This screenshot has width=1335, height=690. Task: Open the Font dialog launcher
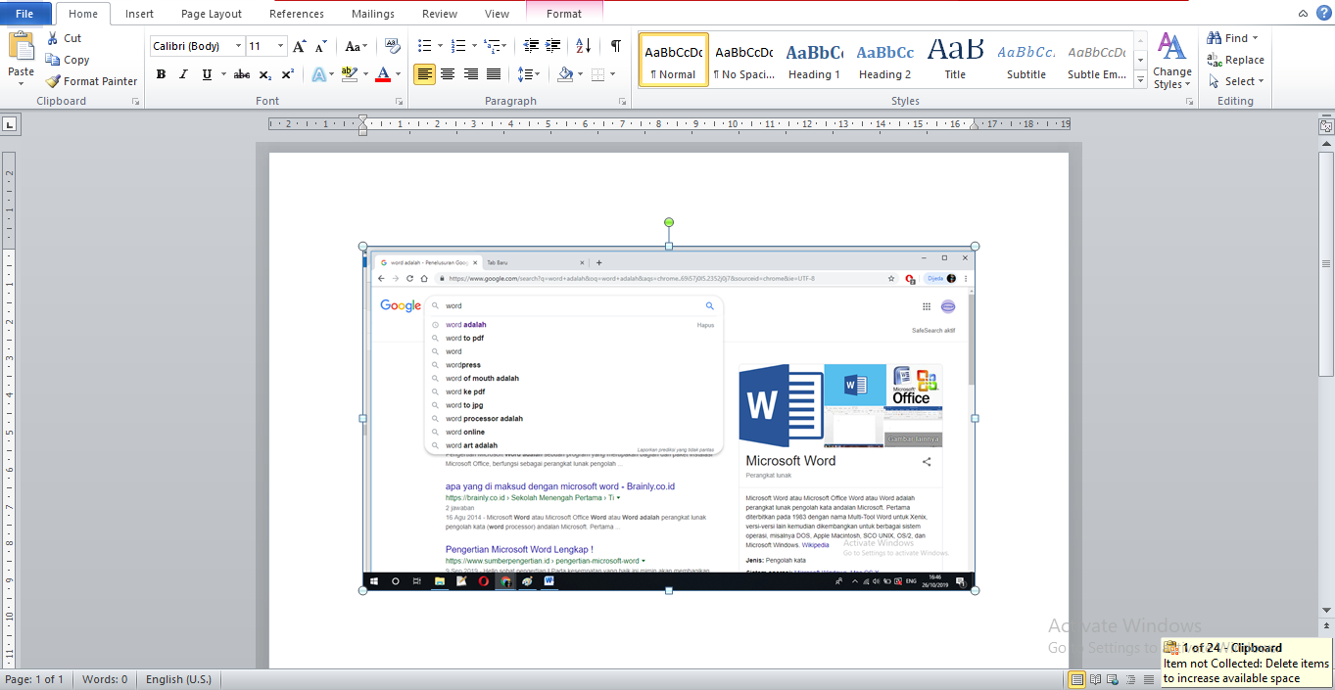[399, 102]
